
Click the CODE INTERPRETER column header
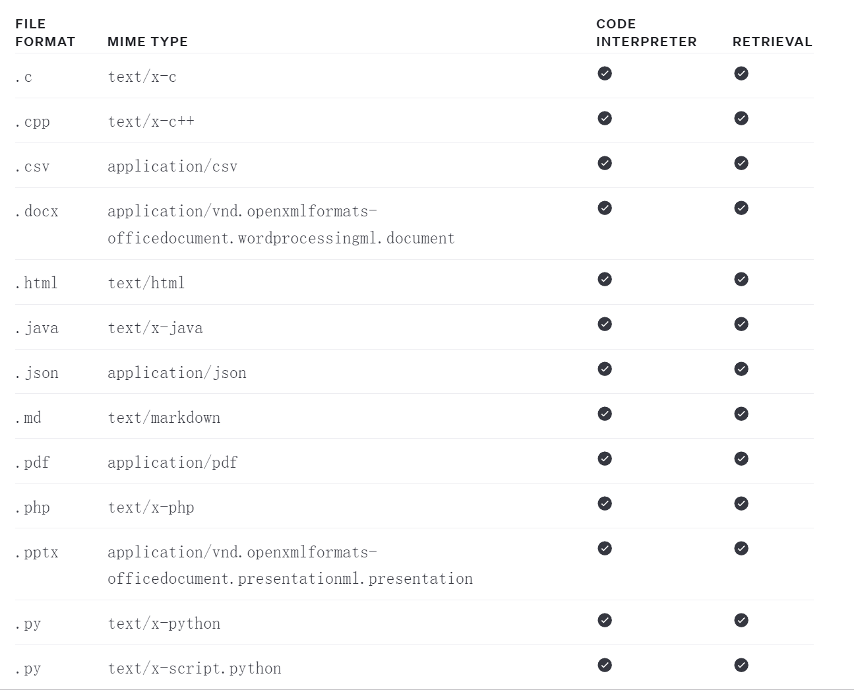pos(646,33)
